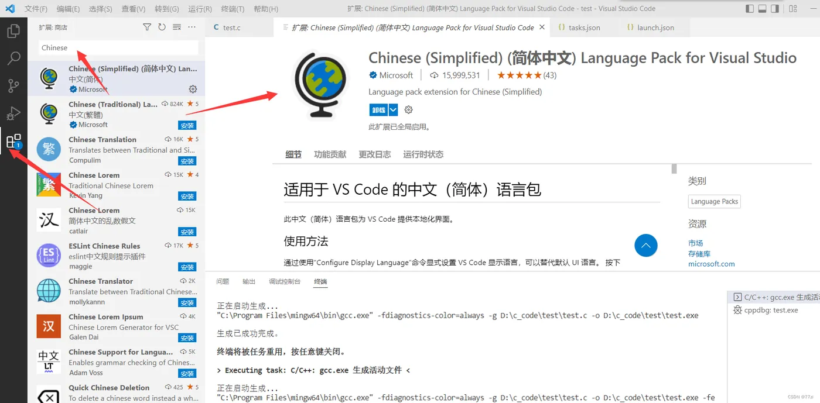This screenshot has height=403, width=820.
Task: Click the Chinese Translator globe grid icon
Action: coord(49,291)
